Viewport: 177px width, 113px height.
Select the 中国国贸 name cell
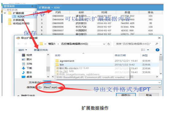[81, 30]
